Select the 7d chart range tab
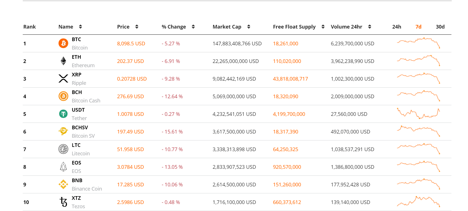 pyautogui.click(x=418, y=27)
